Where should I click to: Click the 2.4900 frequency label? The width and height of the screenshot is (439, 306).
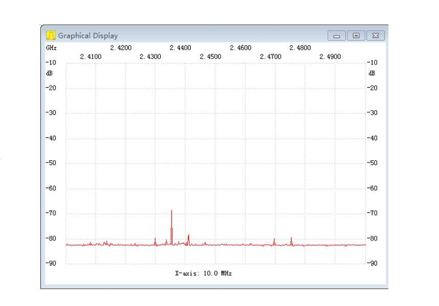(x=330, y=57)
